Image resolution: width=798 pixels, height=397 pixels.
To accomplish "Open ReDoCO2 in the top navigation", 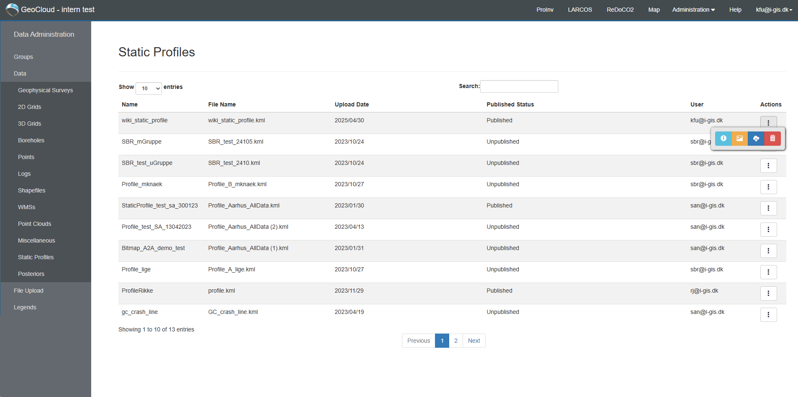I will (x=620, y=10).
